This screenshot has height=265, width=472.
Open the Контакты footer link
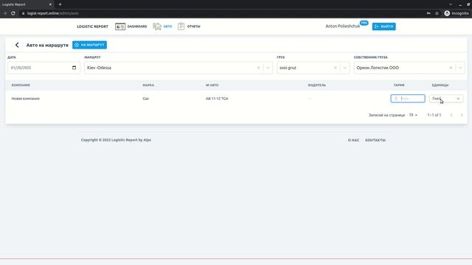click(375, 140)
